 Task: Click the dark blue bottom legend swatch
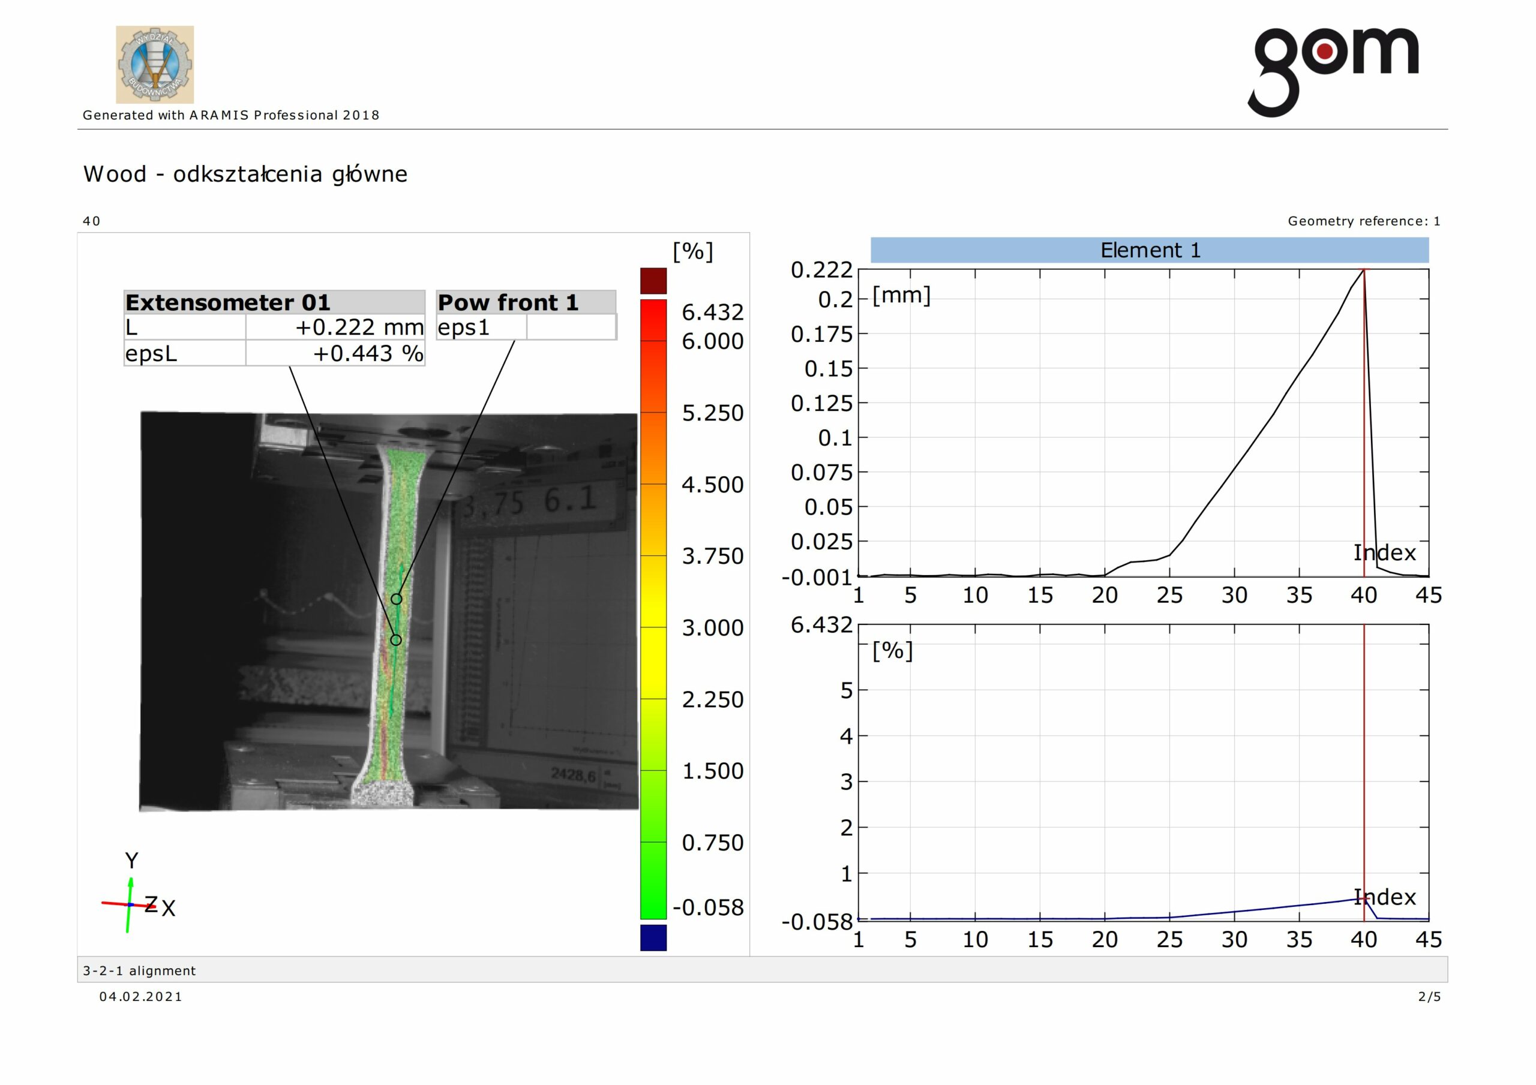pyautogui.click(x=653, y=938)
